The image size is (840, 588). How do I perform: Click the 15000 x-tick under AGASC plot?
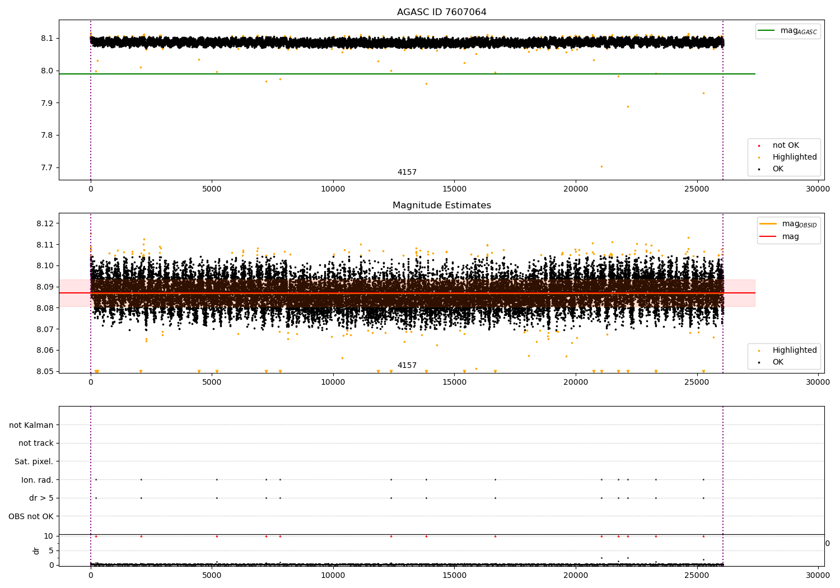[x=454, y=189]
